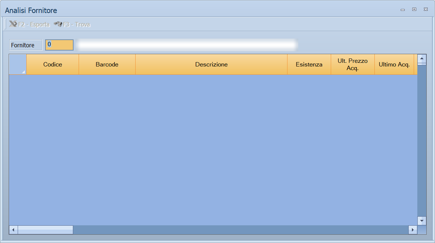Sort by the Codice column header
The height and width of the screenshot is (243, 435).
(x=53, y=65)
